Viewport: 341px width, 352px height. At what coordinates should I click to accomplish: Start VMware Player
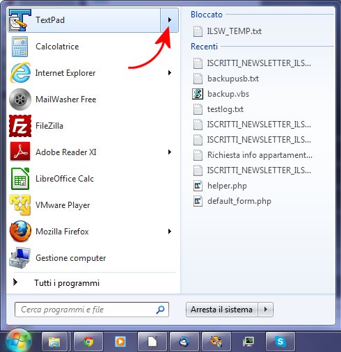point(93,205)
